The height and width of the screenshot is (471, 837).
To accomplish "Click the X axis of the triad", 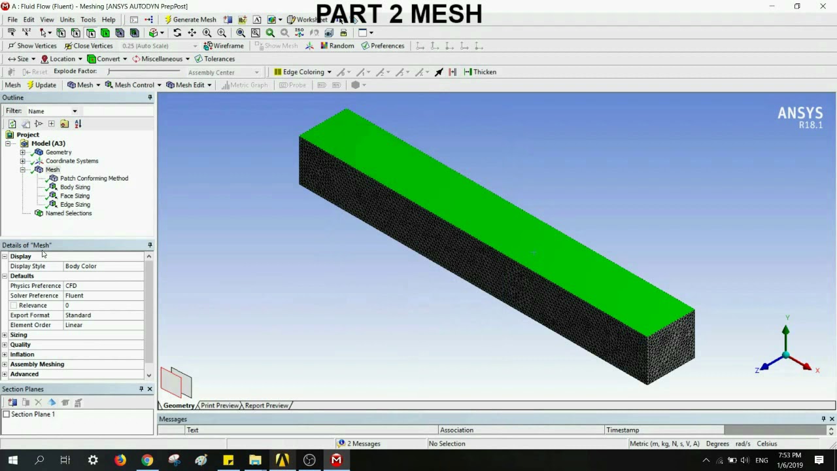I will [x=808, y=368].
